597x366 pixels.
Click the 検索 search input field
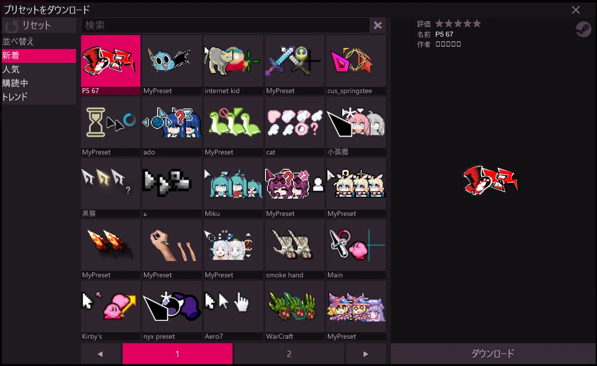(225, 25)
